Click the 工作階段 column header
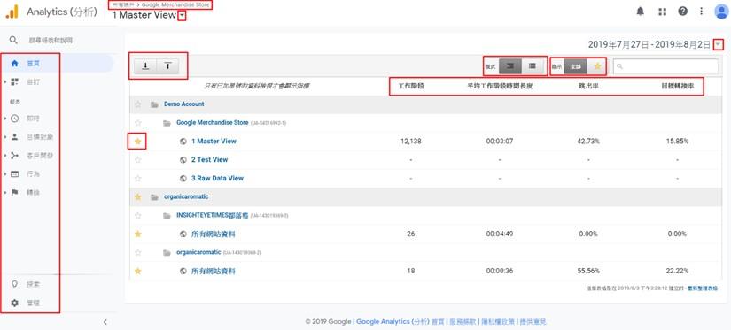Viewport: 731px width, 330px height. click(411, 86)
